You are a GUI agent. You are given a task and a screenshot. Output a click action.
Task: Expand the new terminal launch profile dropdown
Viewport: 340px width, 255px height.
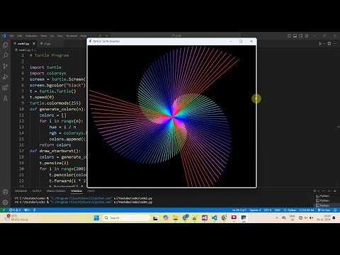(x=318, y=191)
